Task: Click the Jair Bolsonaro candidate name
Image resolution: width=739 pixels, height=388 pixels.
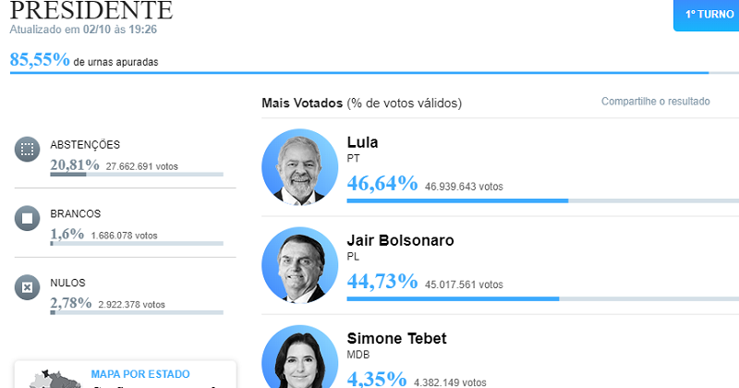Action: pos(401,240)
